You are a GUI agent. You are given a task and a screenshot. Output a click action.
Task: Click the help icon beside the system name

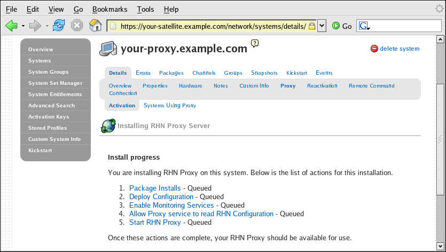coord(255,44)
